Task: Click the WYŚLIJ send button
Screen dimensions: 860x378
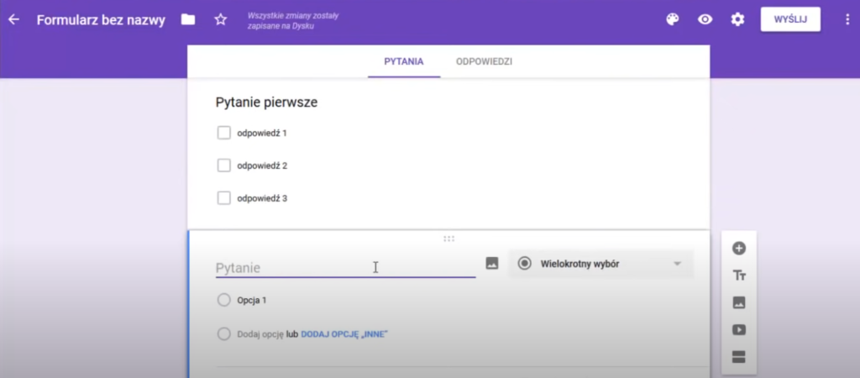Action: click(790, 20)
